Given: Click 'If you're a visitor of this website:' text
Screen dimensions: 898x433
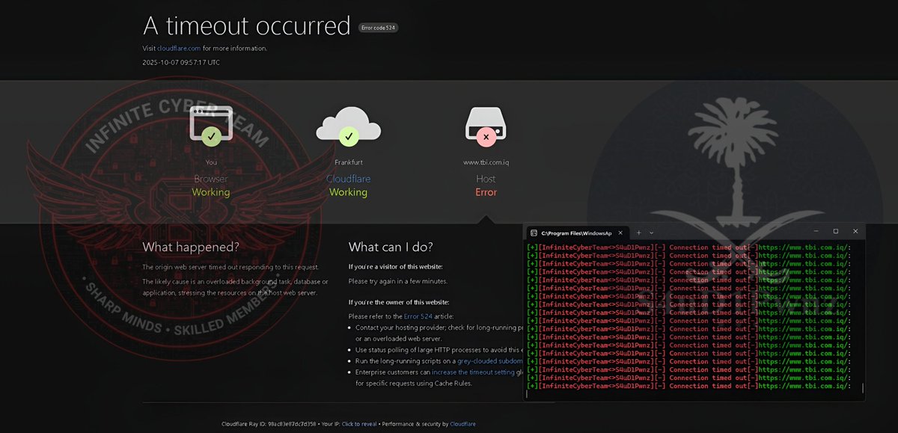Looking at the screenshot, I should pyautogui.click(x=396, y=266).
